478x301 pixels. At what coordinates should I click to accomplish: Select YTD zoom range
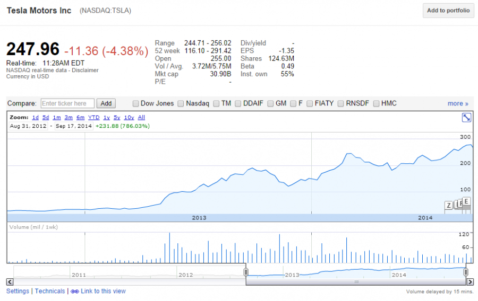(93, 117)
